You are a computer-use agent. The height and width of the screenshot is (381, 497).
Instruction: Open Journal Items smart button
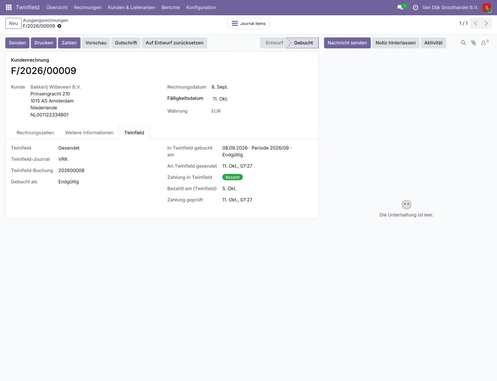click(x=248, y=24)
